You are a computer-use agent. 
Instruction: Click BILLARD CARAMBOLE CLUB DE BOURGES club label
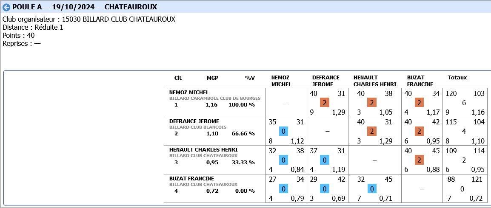(215, 98)
